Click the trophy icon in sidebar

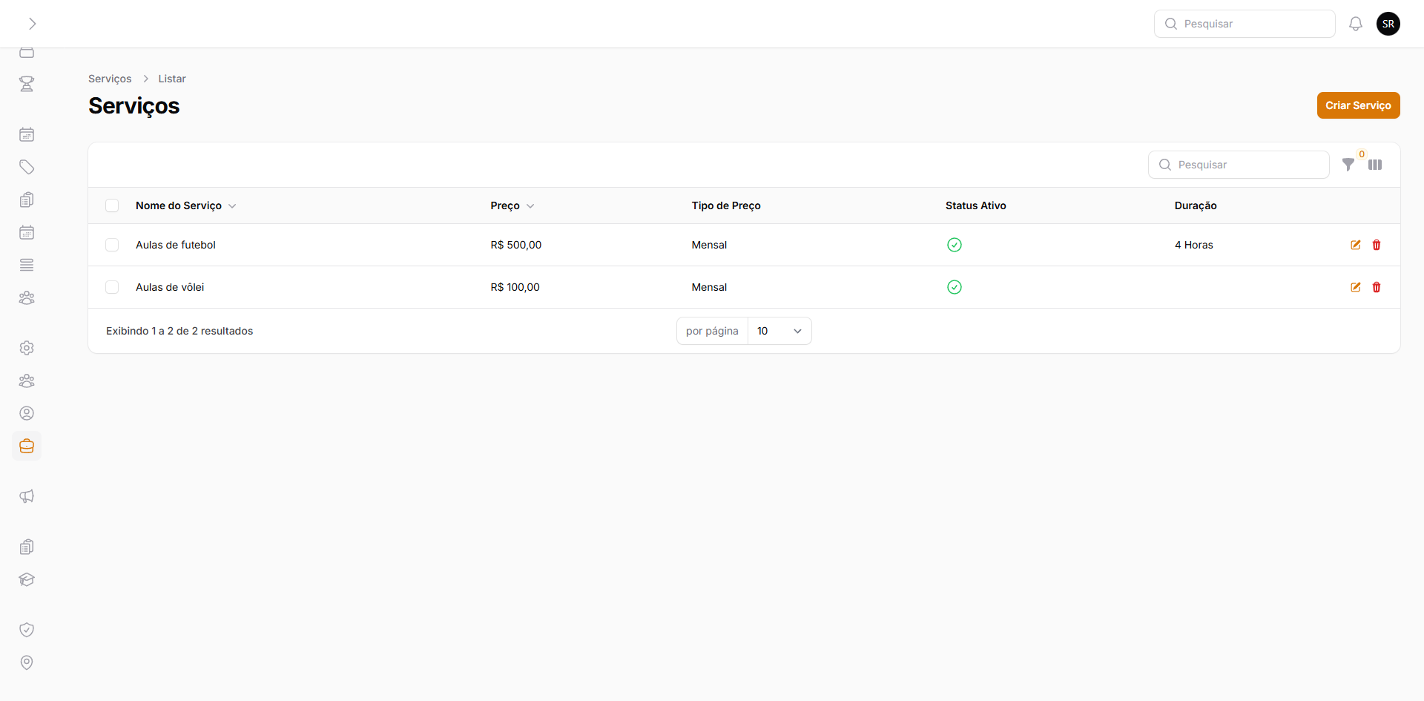click(x=27, y=84)
